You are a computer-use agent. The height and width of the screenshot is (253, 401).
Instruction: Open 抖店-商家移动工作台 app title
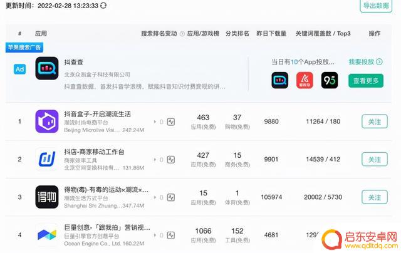[x=94, y=152]
